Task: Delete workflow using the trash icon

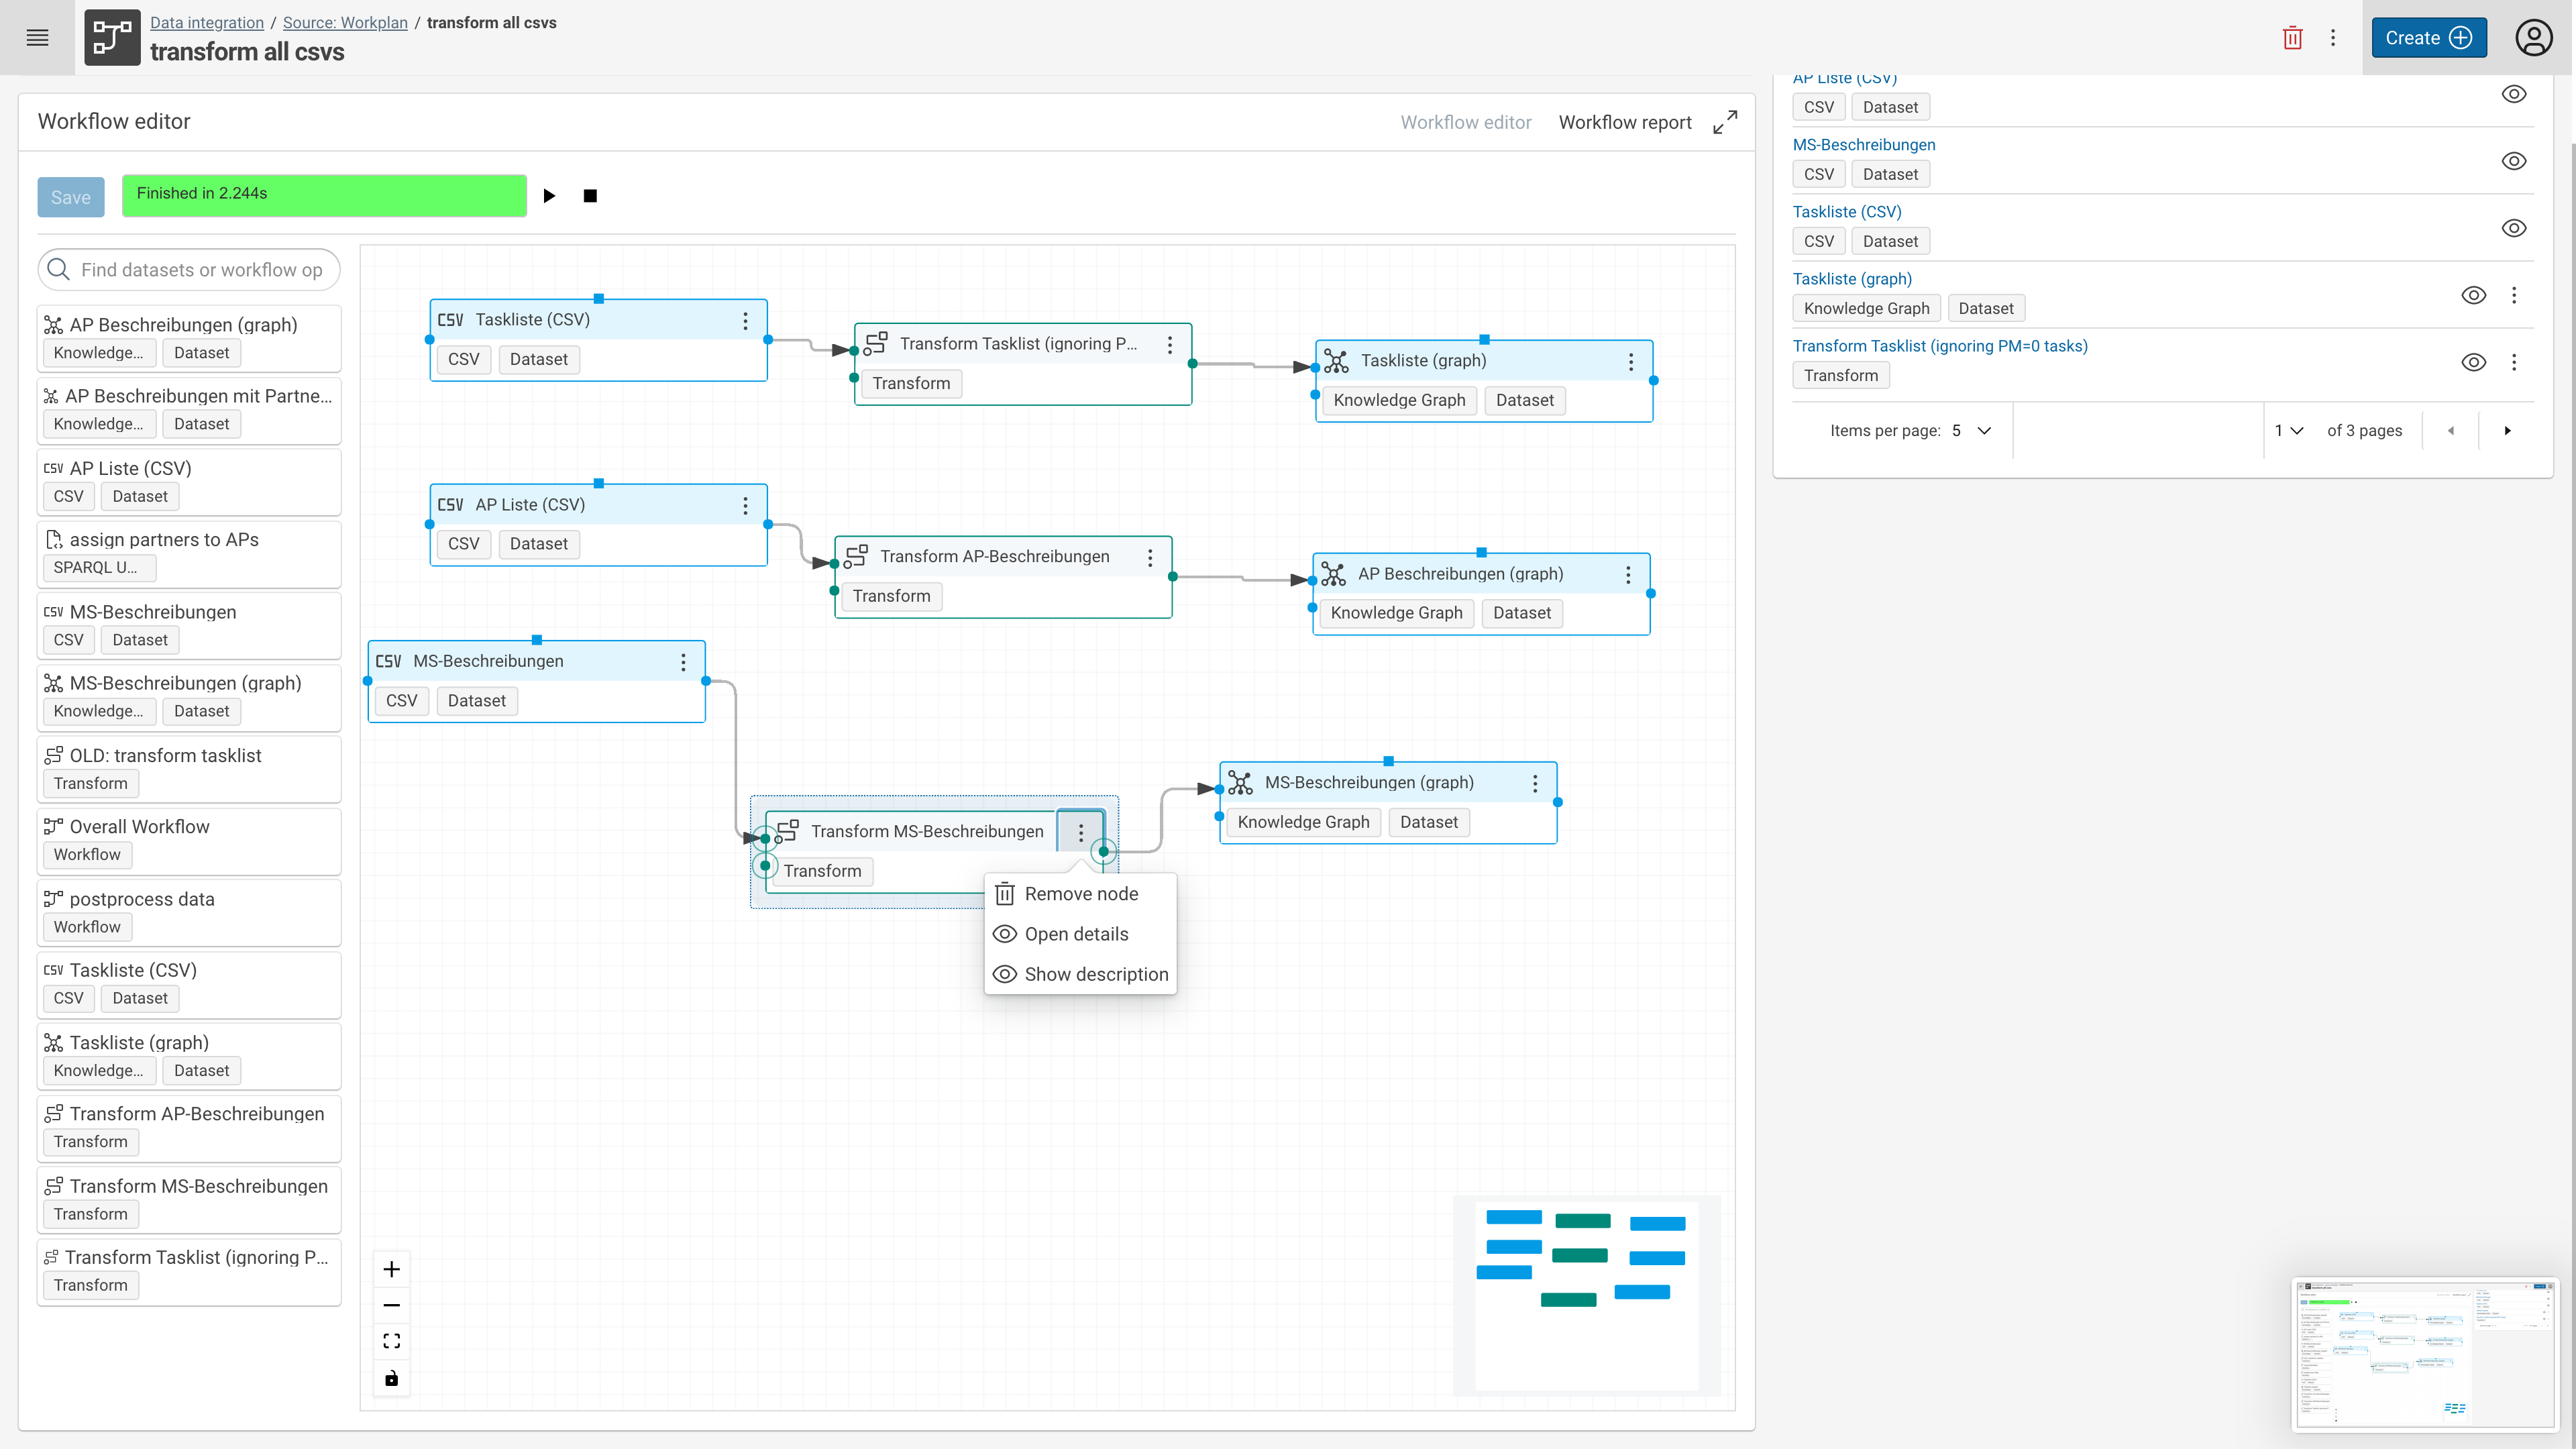Action: [x=2292, y=37]
